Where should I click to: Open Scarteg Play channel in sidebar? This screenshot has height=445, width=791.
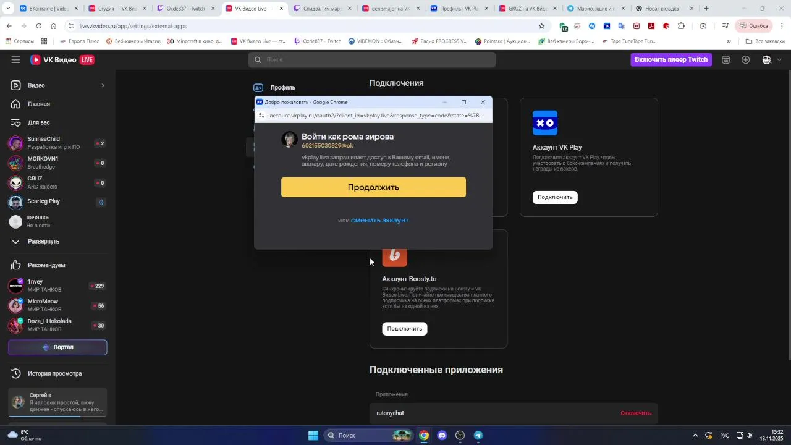57,201
